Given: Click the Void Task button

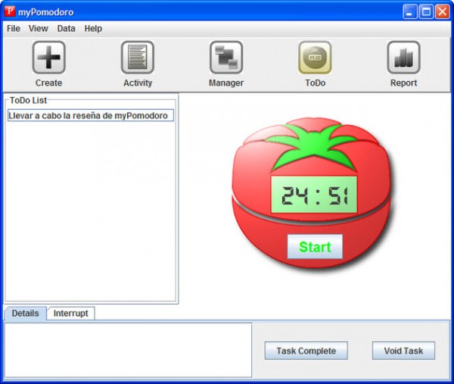Looking at the screenshot, I should (403, 351).
